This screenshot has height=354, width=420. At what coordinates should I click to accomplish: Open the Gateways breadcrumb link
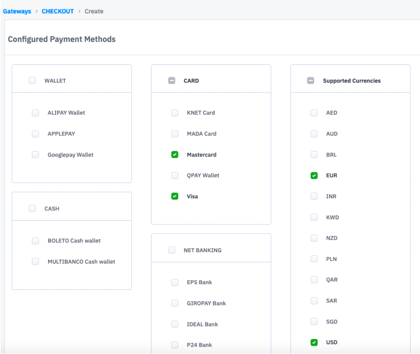tap(17, 11)
